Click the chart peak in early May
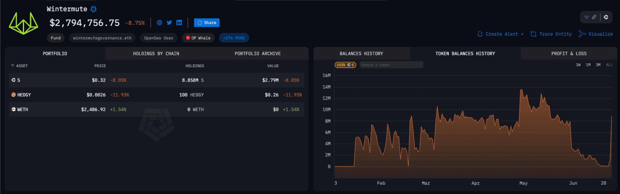Viewport: 620px width, 194px height. [x=521, y=90]
